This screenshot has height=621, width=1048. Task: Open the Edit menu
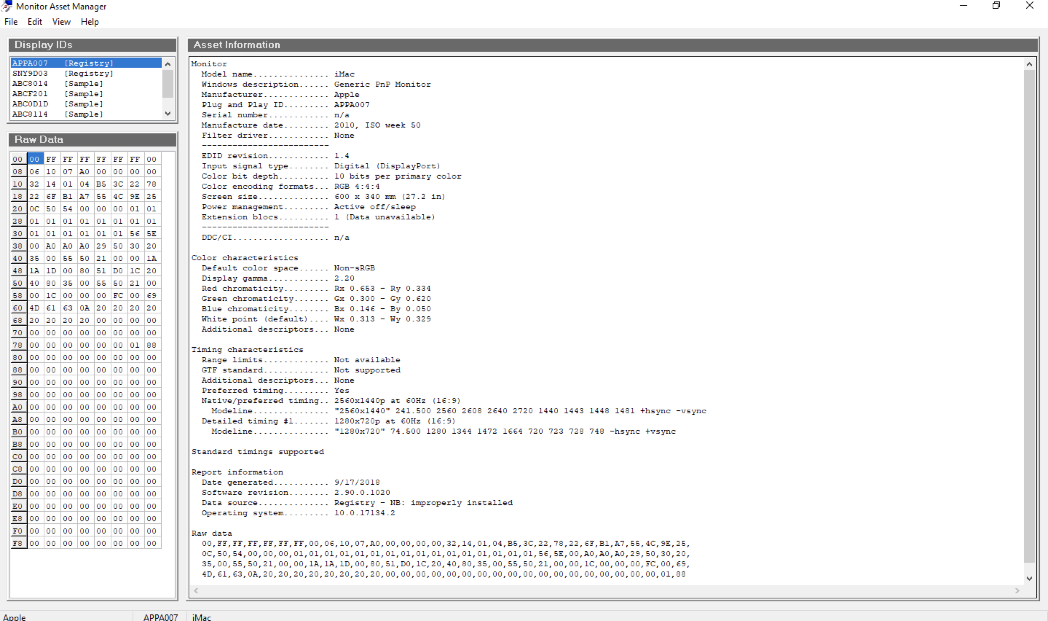tap(35, 22)
